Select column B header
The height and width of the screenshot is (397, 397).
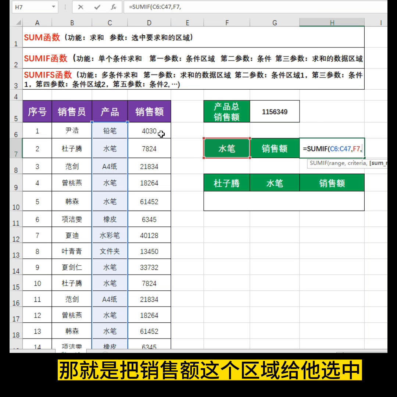pos(72,22)
